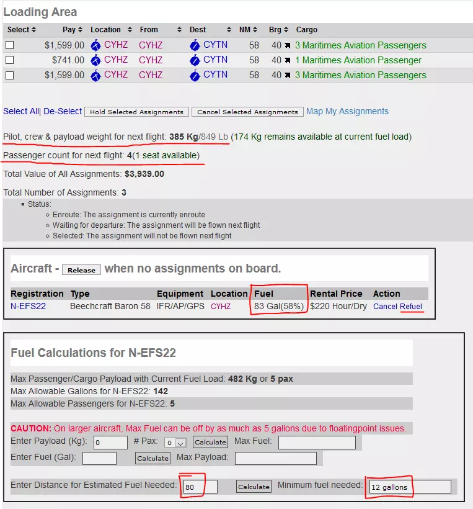473x509 pixels.
Task: Click the airport icon beside third-row Location CYHZ
Action: coord(95,75)
